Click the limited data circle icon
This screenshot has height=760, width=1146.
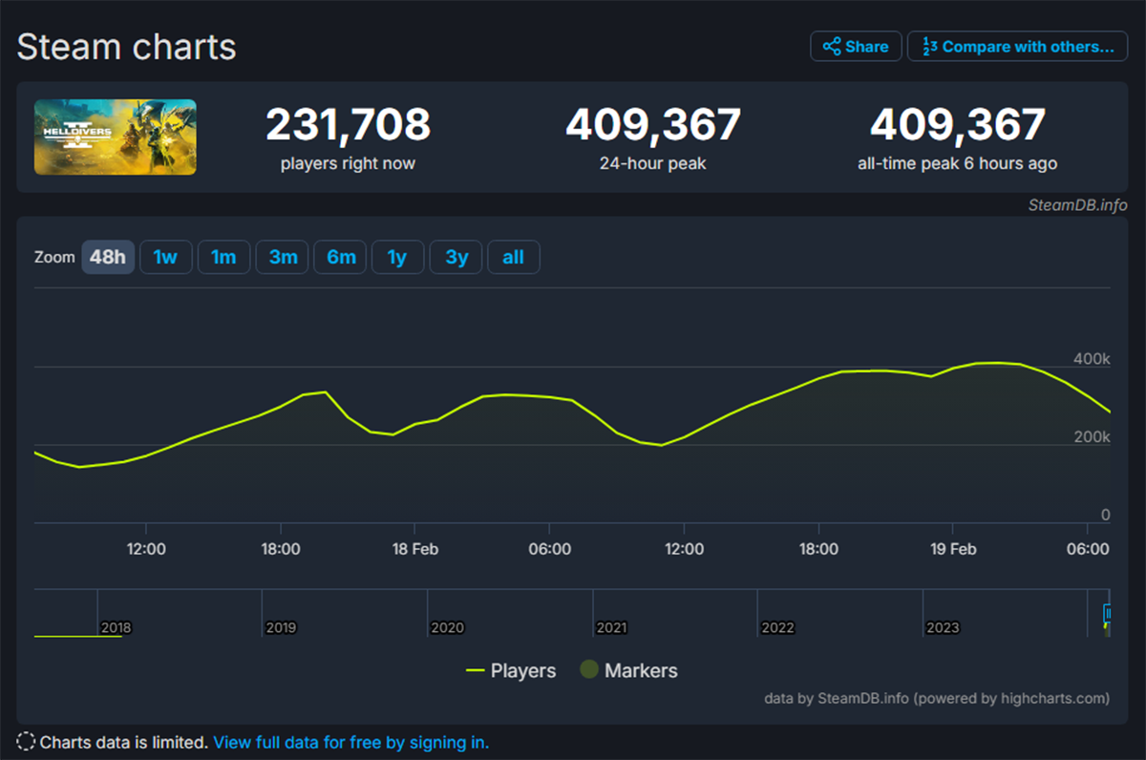(x=26, y=742)
